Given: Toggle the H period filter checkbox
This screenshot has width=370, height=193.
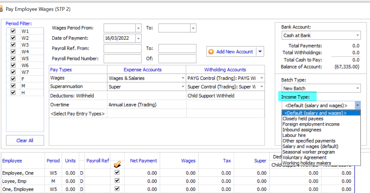Looking at the screenshot, I should pos(13,93).
